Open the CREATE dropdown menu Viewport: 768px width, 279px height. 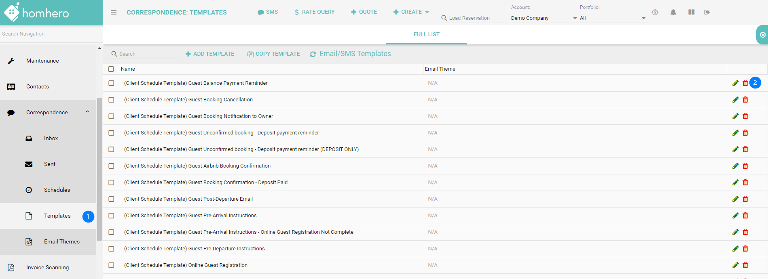(x=411, y=12)
